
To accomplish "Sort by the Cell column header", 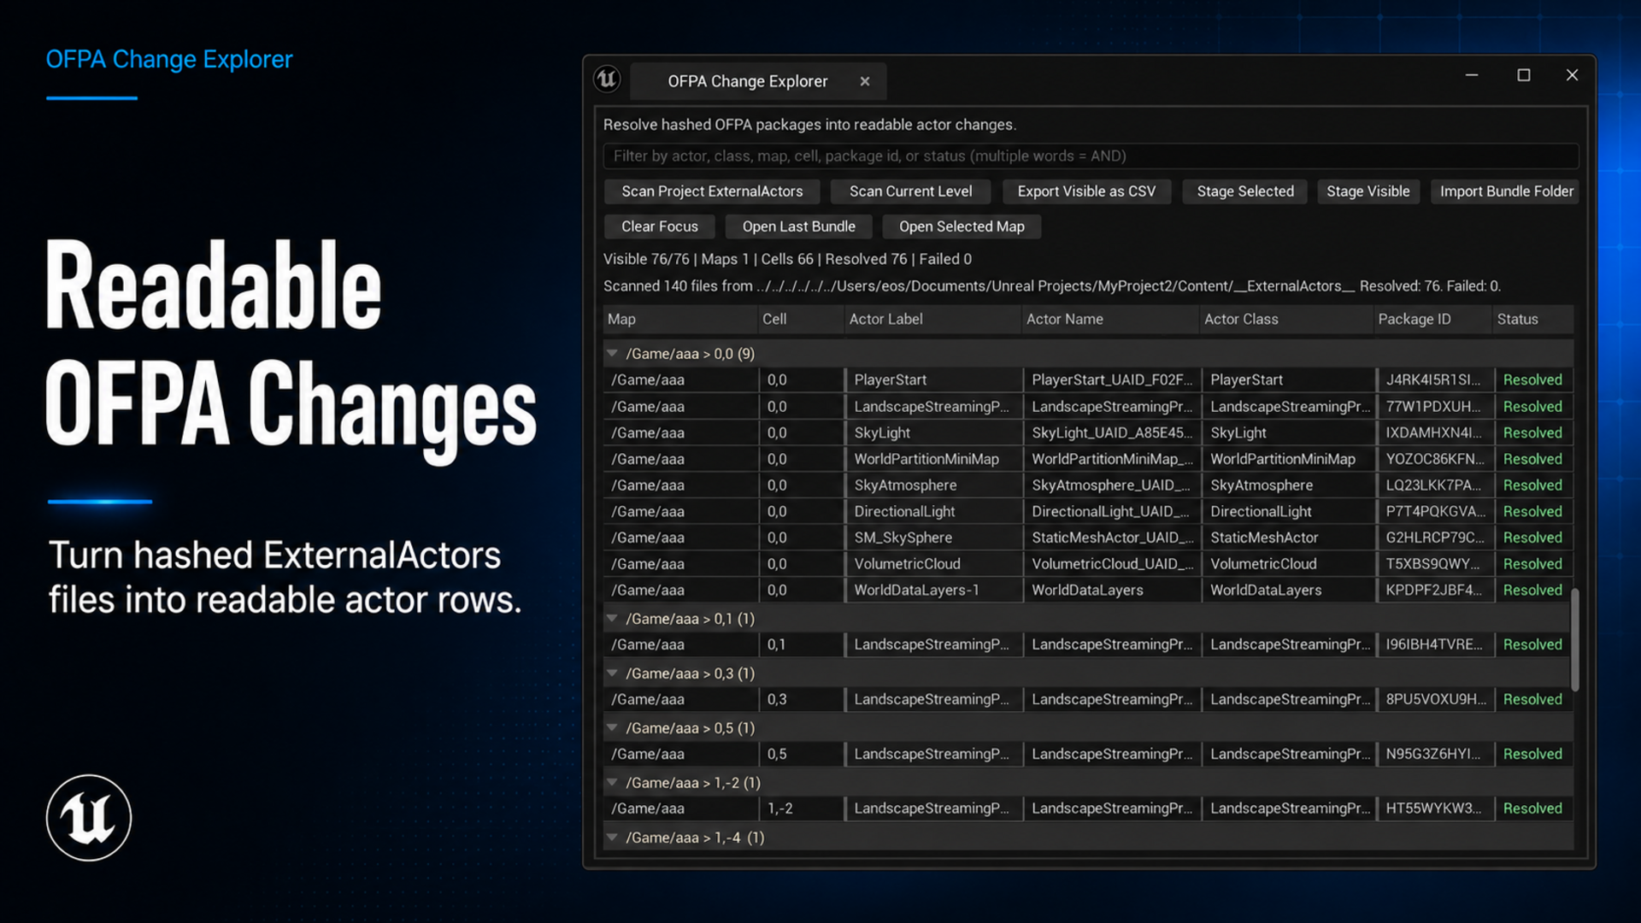I will [801, 319].
